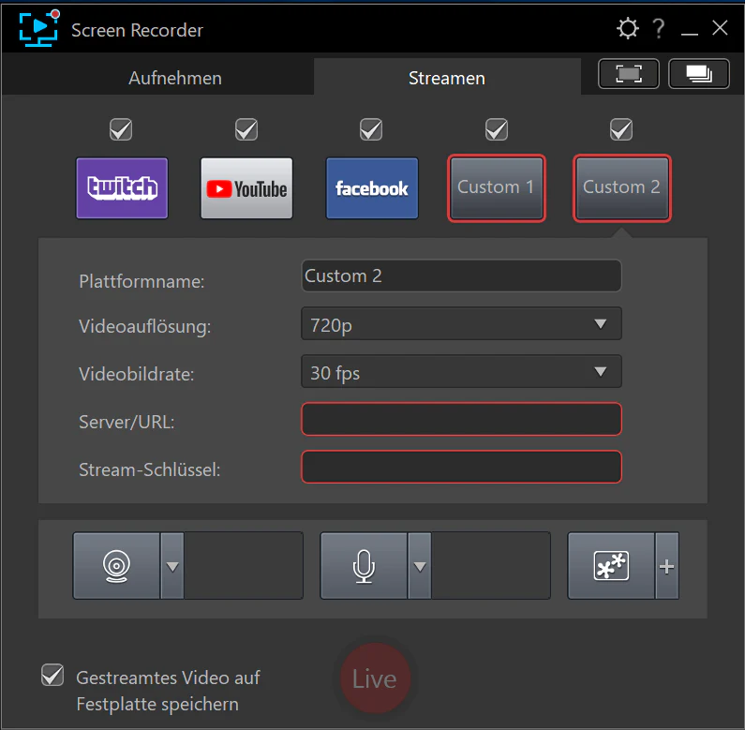
Task: Open help with the question mark icon
Action: (x=659, y=28)
